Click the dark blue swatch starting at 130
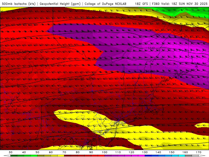The width and height of the screenshot is (209, 157). [x=148, y=156]
